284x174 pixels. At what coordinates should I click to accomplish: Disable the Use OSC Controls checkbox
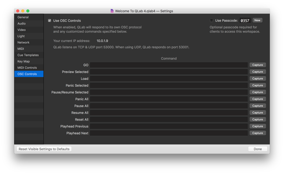click(49, 21)
